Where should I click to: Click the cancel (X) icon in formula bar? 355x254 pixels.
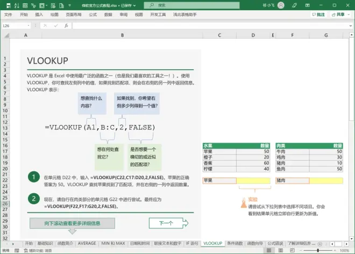45,26
